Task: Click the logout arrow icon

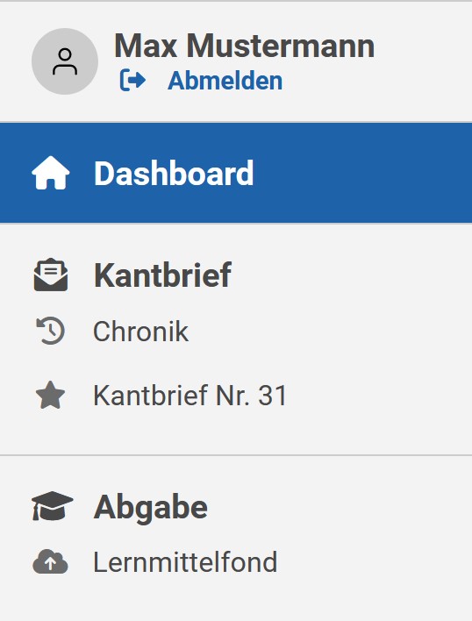Action: click(133, 81)
